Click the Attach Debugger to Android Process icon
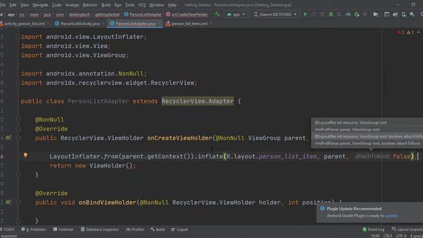 point(357,15)
